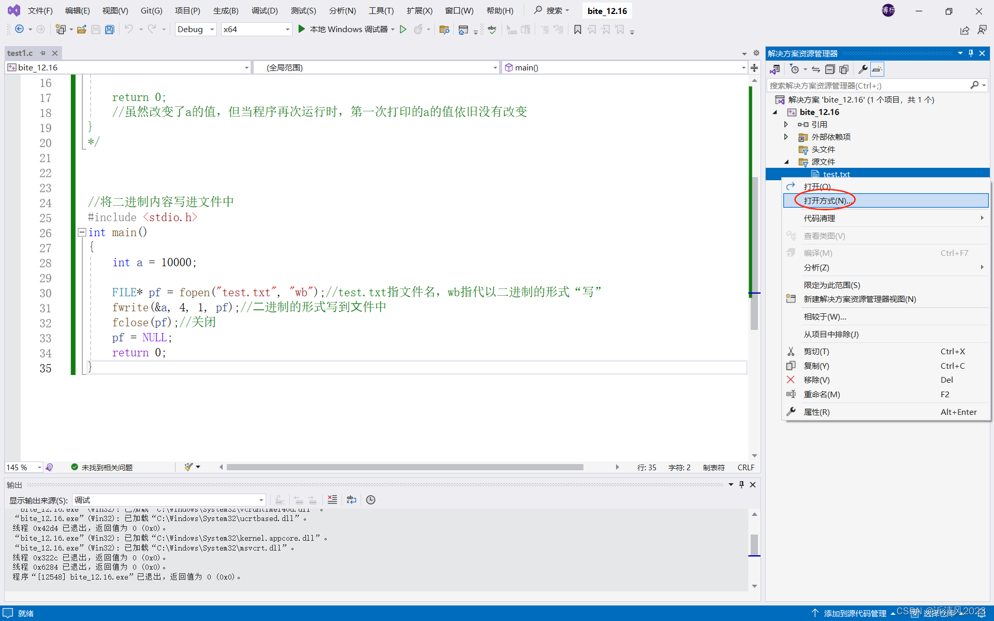Select 打开方式(N)... in the context menu
The width and height of the screenshot is (994, 621).
(826, 200)
